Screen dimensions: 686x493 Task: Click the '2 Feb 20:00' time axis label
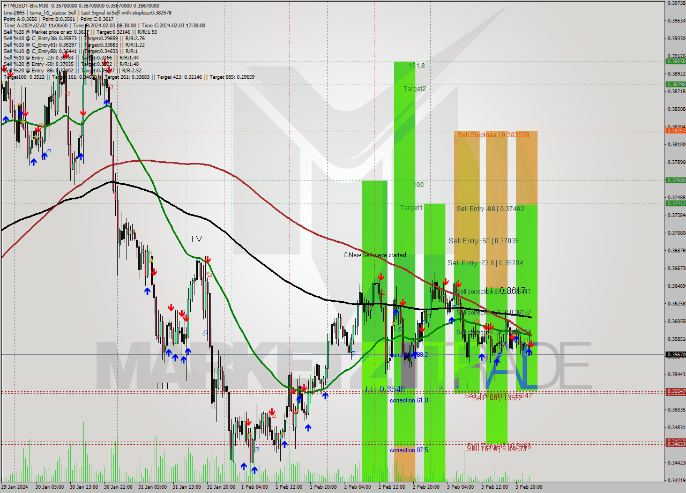pos(427,487)
